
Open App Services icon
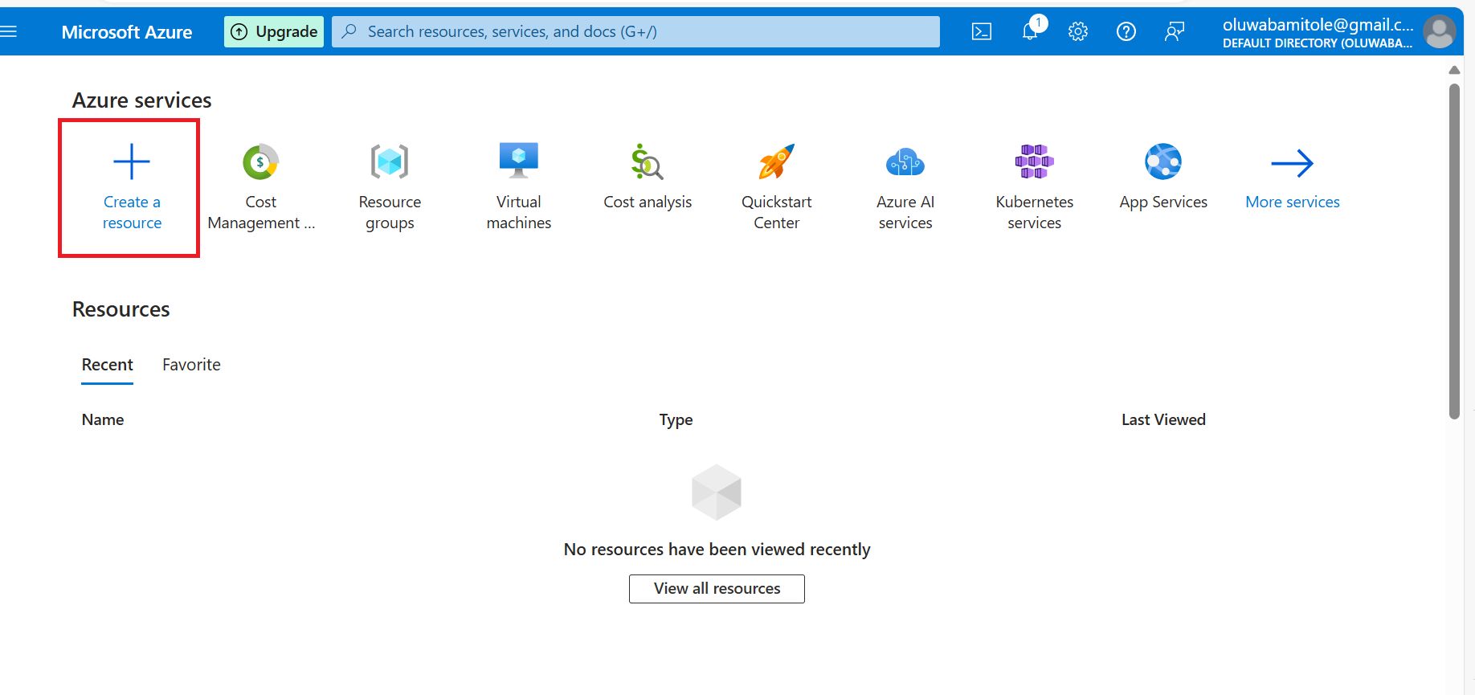[x=1163, y=162]
